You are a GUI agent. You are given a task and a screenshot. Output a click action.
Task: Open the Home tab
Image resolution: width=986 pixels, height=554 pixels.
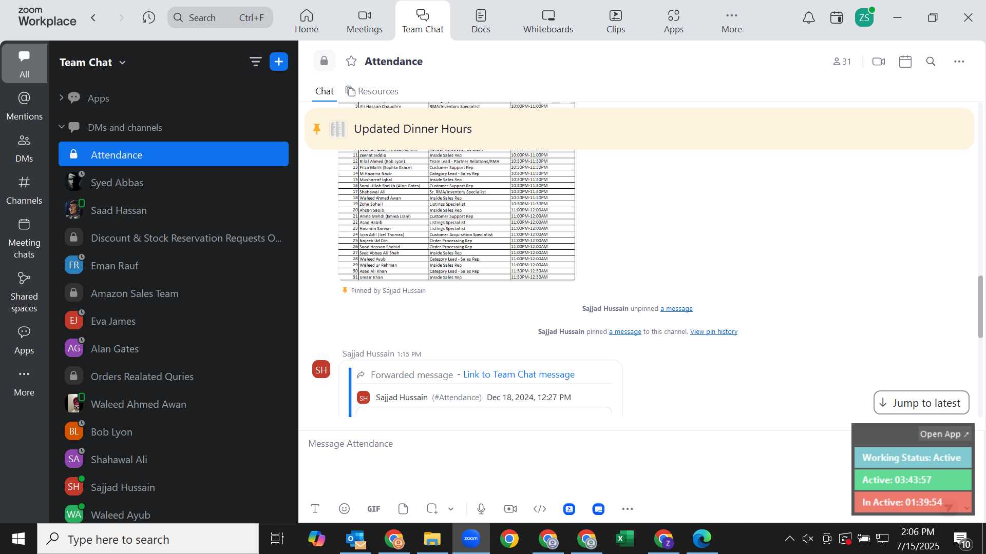306,21
